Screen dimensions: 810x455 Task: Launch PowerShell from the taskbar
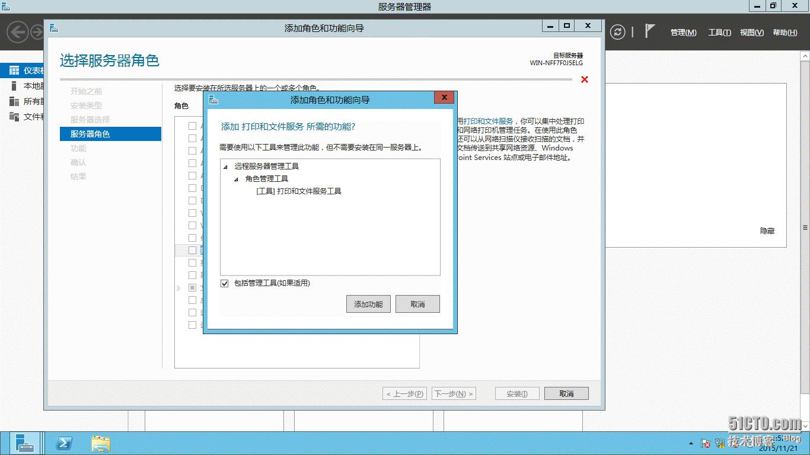click(x=63, y=443)
